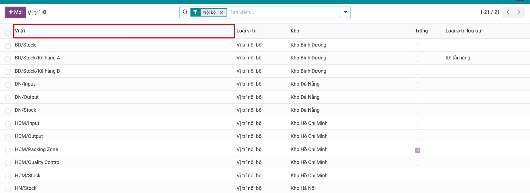Select the DN/Output row checkbox
The image size is (530, 193).
(x=8, y=98)
